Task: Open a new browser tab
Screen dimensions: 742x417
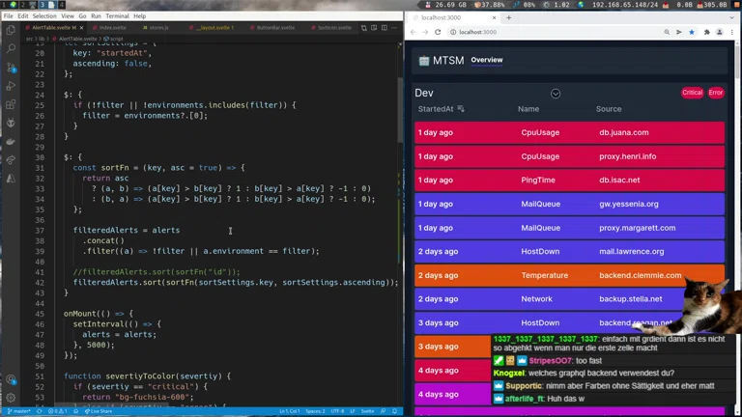Action: pyautogui.click(x=509, y=17)
